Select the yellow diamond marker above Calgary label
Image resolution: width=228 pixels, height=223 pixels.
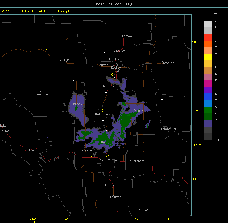point(107,156)
